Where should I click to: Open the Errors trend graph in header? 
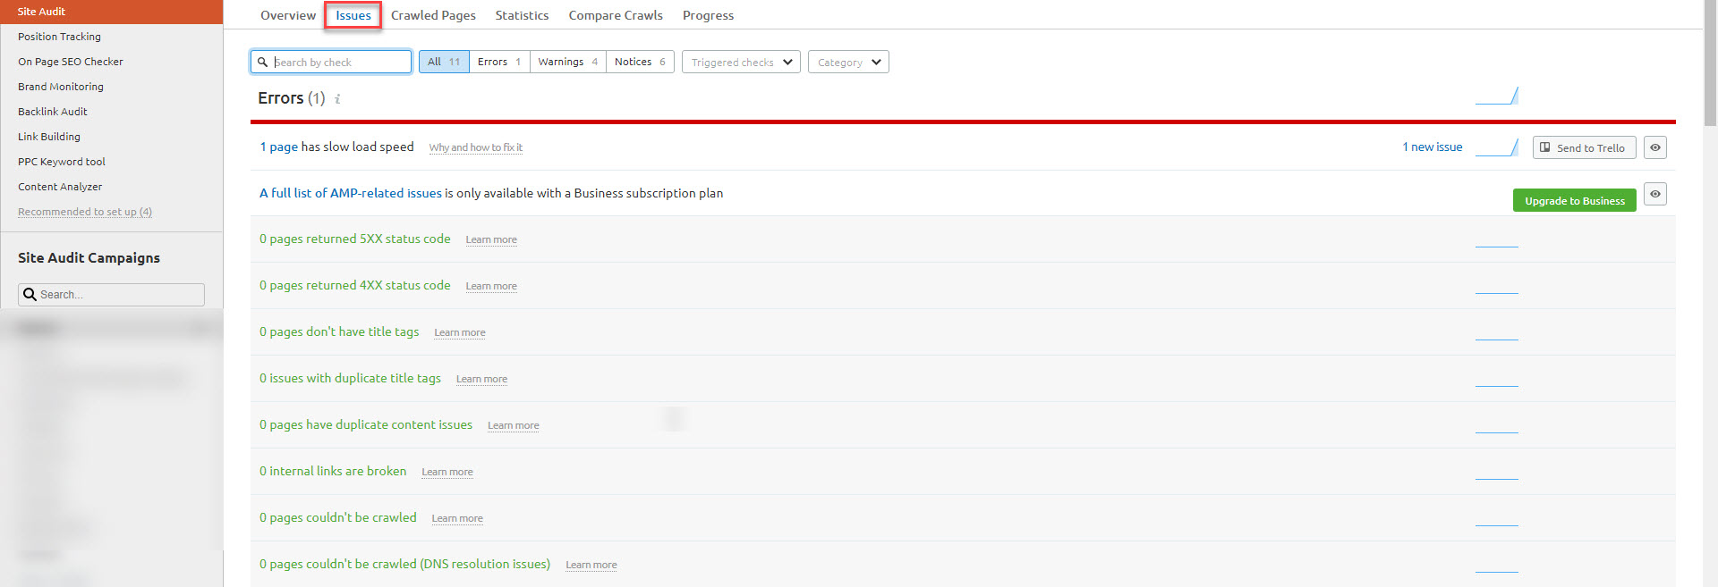[1496, 96]
